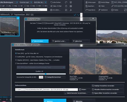127x102 pixels.
Task: Collapse the Mittwoch 27. September group chevron
Action: [x=78, y=15]
